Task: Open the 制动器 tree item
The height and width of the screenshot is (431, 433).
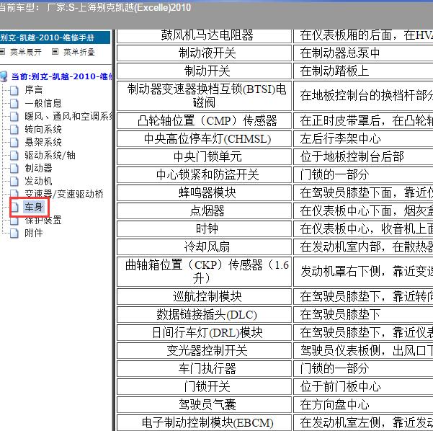Action: [x=38, y=168]
